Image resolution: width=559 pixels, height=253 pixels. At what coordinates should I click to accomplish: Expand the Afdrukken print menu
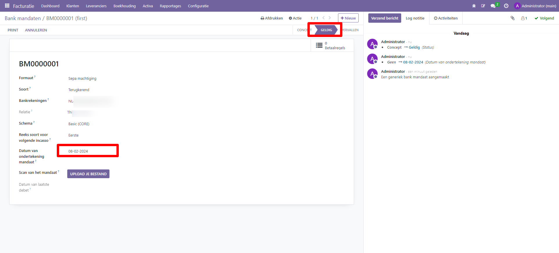pos(272,18)
